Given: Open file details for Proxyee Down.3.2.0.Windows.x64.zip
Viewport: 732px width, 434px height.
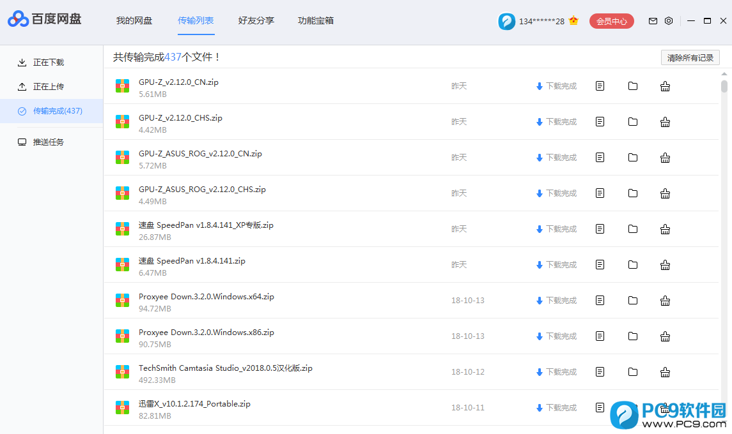Looking at the screenshot, I should tap(600, 300).
